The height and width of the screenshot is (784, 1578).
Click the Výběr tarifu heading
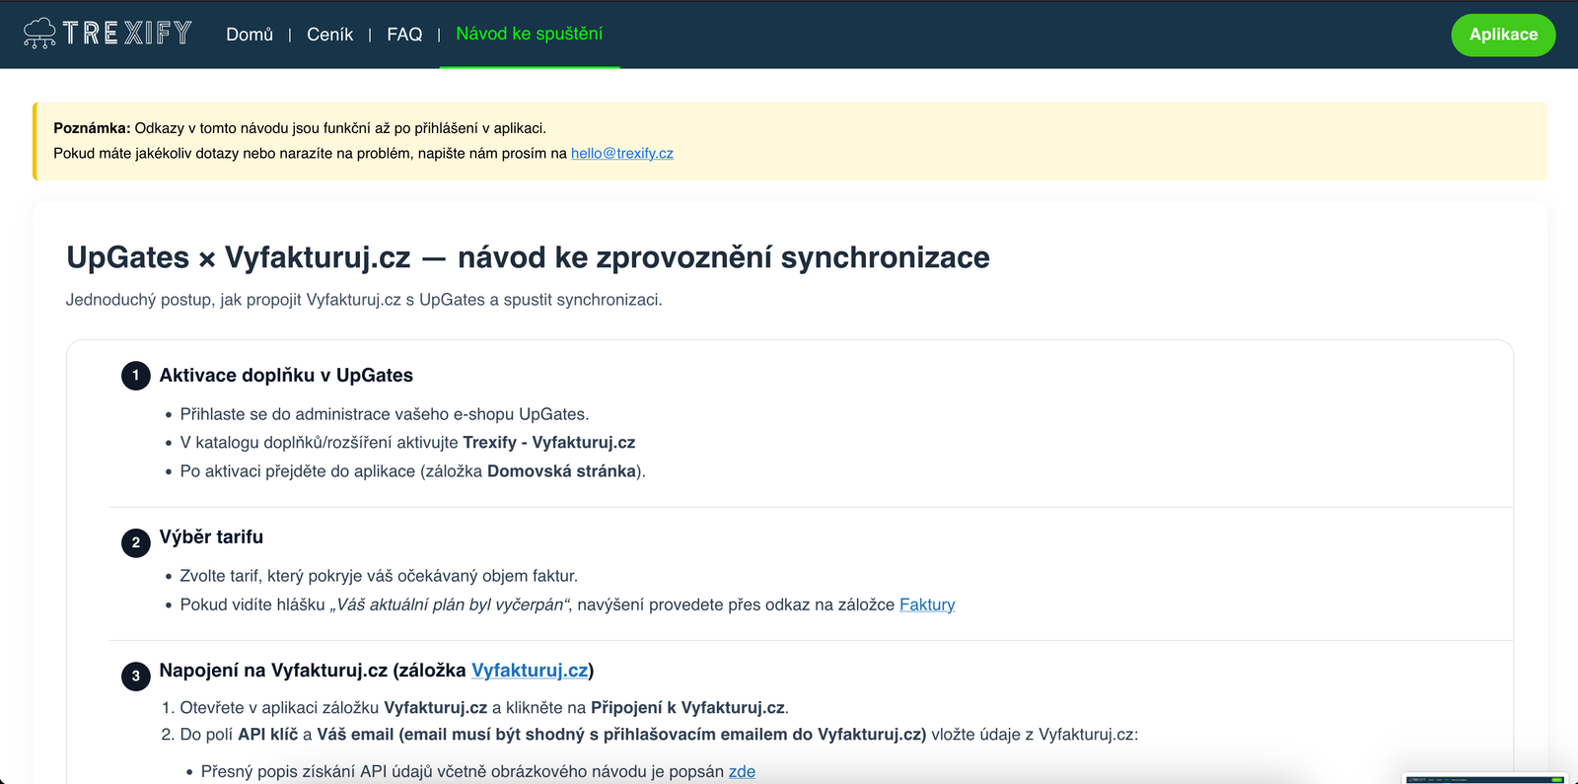[211, 537]
